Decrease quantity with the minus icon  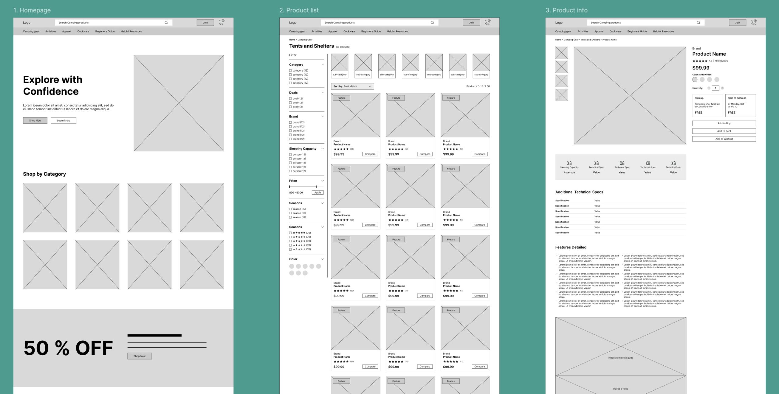point(709,88)
